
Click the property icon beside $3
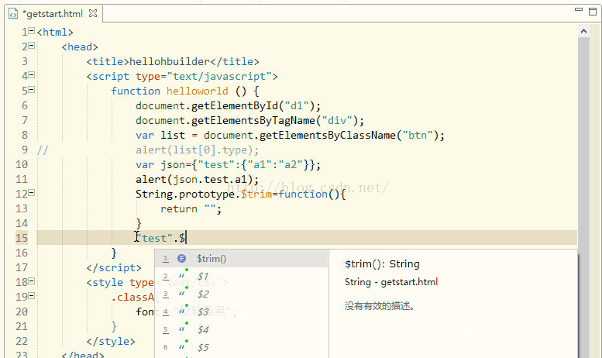tap(183, 311)
